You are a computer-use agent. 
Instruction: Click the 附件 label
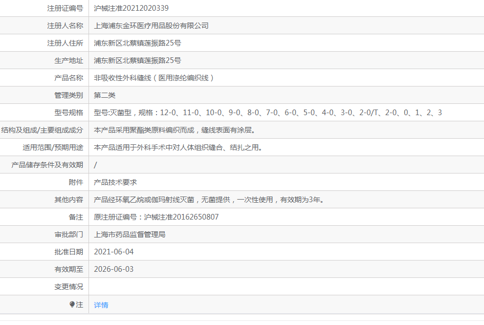pos(76,182)
